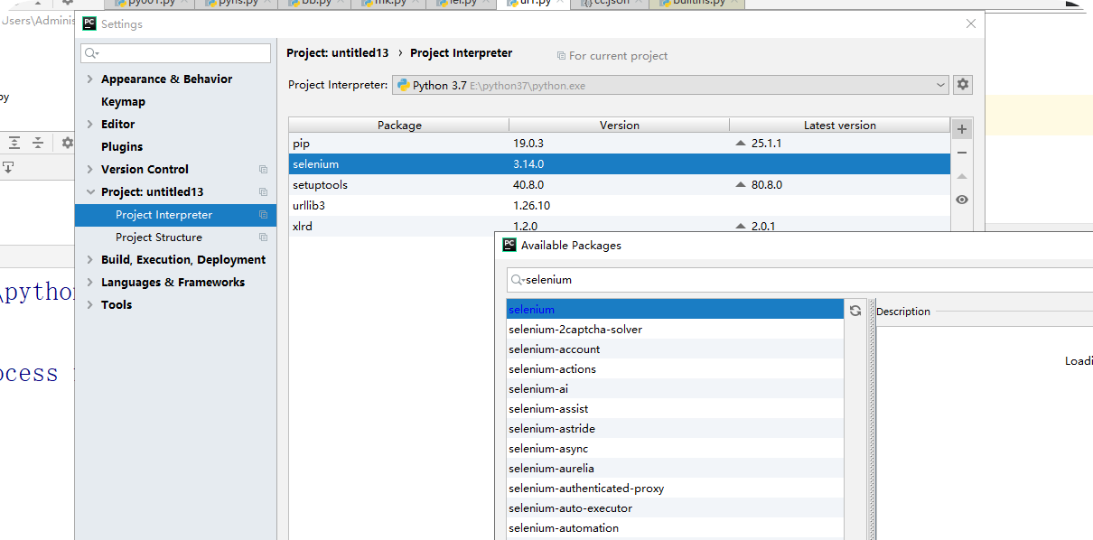1093x540 pixels.
Task: Expand Appearance & Behavior settings group
Action: [x=89, y=79]
